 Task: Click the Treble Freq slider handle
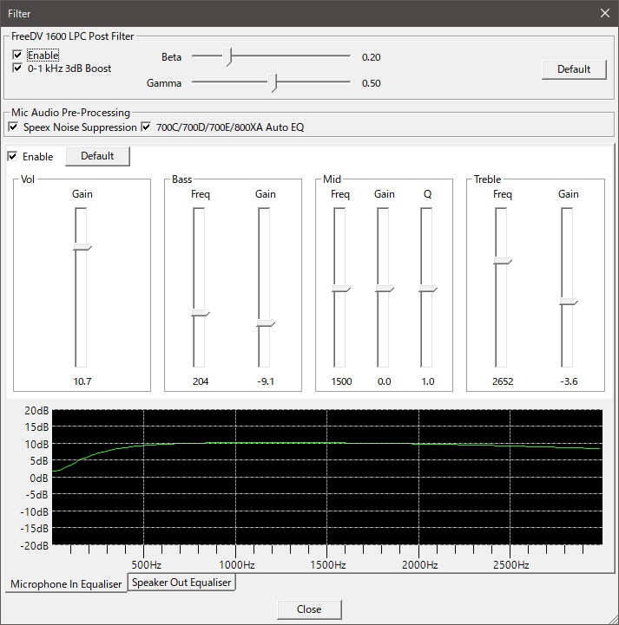[x=502, y=260]
